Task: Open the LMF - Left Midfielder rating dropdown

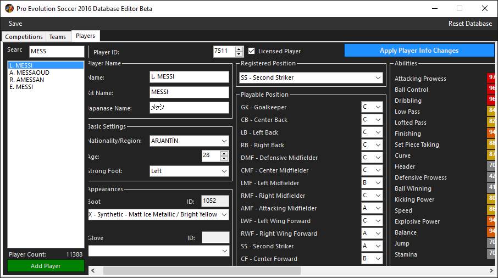Action: coord(372,183)
